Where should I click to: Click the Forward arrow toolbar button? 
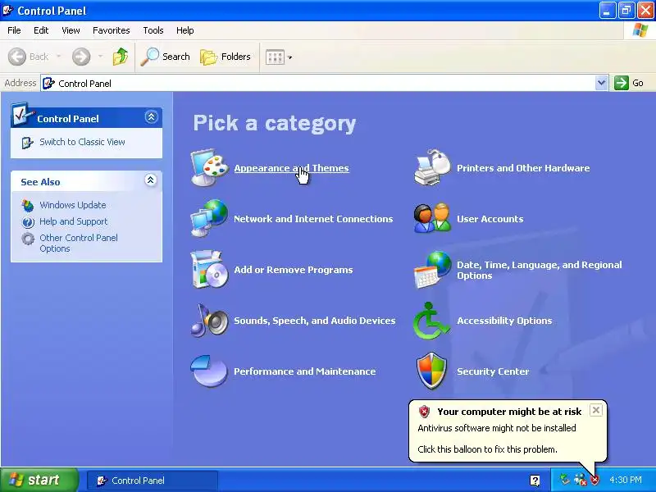point(81,57)
